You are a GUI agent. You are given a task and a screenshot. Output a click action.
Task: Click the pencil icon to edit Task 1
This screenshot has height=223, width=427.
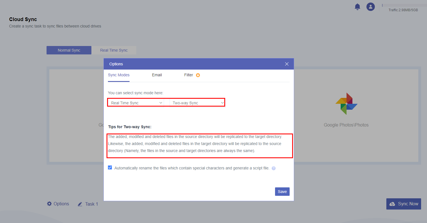80,204
